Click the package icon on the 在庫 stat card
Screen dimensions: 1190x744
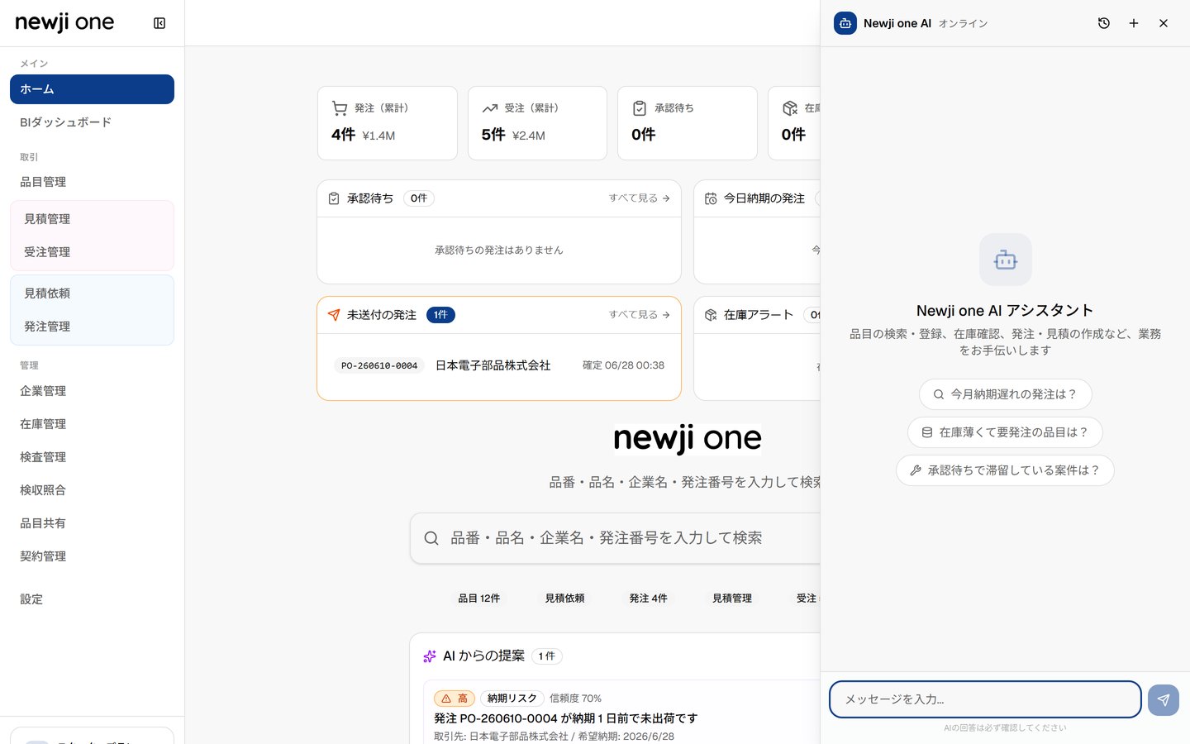(x=790, y=108)
